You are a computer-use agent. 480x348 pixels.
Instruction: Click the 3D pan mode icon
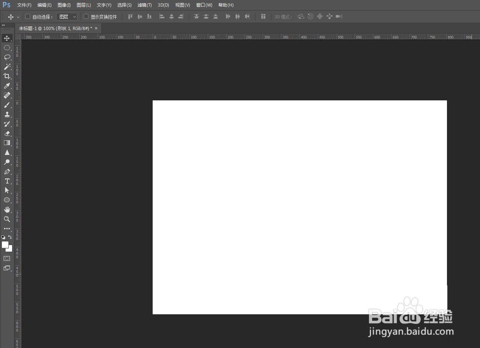tap(320, 16)
